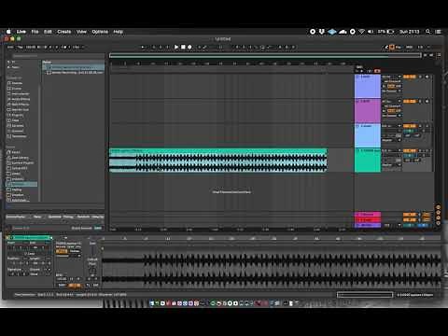Click the Wi-Fi status icon
The image size is (448, 336).
click(x=361, y=32)
